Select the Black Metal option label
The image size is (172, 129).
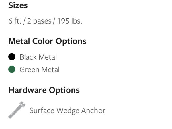pos(38,57)
